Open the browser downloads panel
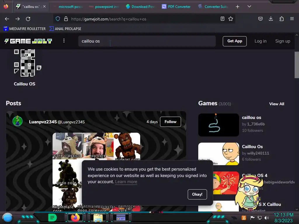This screenshot has width=299, height=224. click(271, 19)
